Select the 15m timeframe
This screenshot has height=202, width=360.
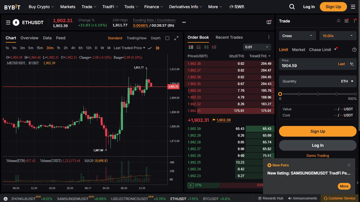40,48
